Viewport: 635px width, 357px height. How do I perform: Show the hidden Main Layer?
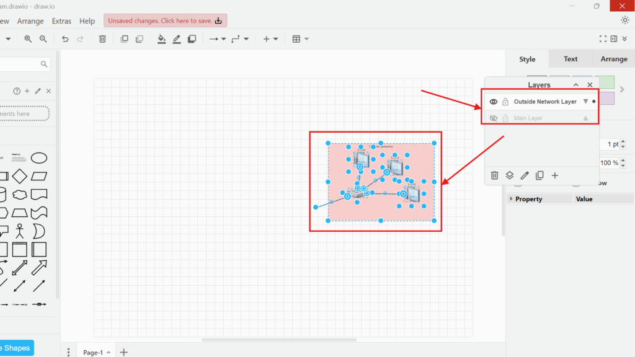pos(493,118)
